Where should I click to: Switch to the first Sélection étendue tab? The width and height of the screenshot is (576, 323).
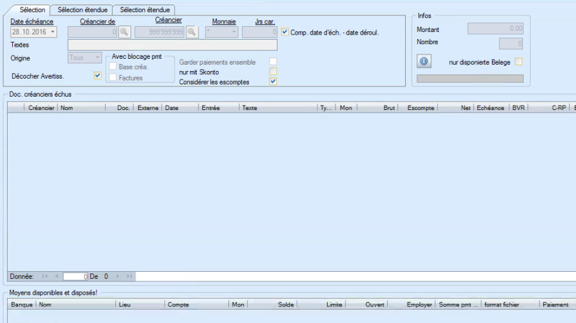pyautogui.click(x=83, y=10)
